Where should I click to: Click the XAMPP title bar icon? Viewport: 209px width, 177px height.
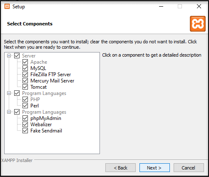(x=7, y=6)
